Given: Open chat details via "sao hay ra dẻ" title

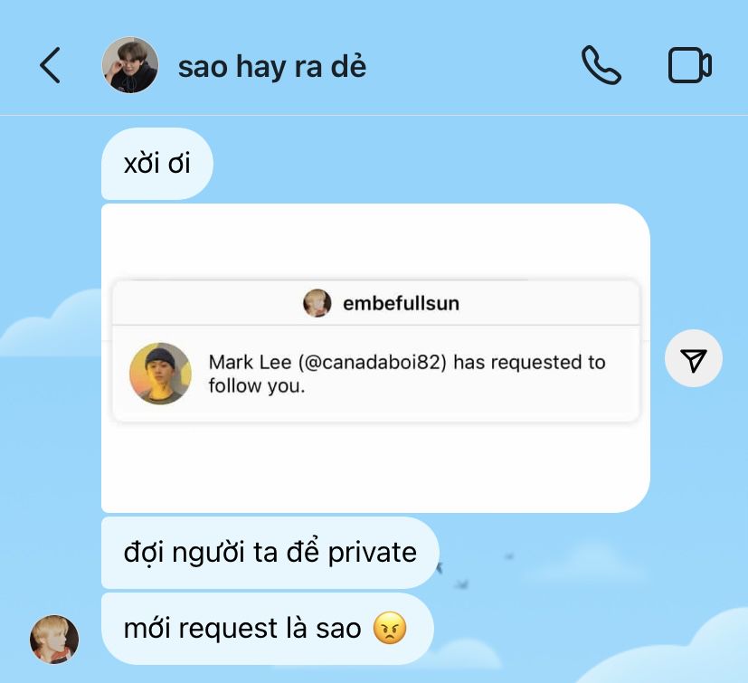Looking at the screenshot, I should point(272,66).
